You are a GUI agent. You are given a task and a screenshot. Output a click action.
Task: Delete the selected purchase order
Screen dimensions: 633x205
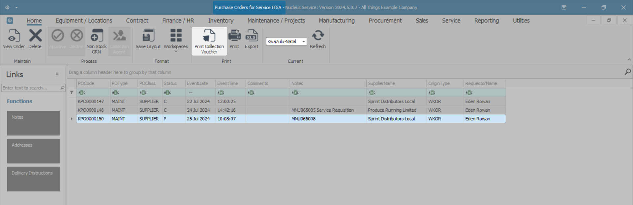pos(35,39)
